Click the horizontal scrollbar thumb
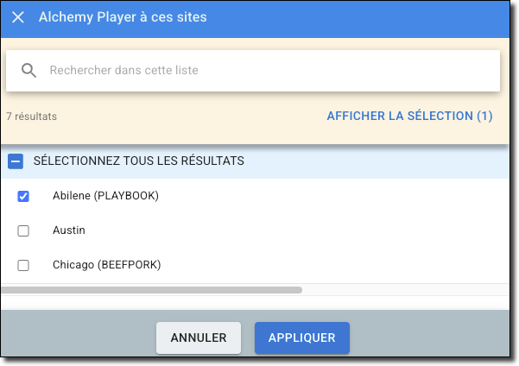Viewport: 519px width, 366px height. tap(152, 290)
